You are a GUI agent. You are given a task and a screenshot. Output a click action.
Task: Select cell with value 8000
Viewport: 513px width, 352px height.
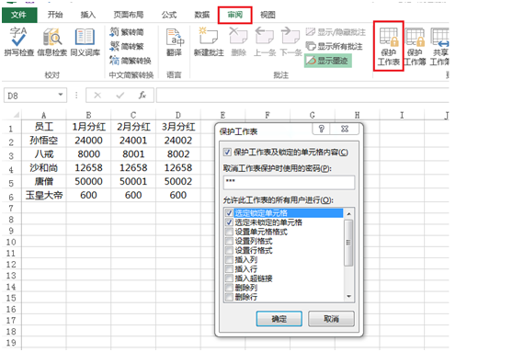(88, 154)
